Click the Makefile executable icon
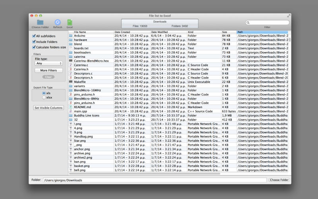Viewport: 318px width, 199px height. [71, 82]
